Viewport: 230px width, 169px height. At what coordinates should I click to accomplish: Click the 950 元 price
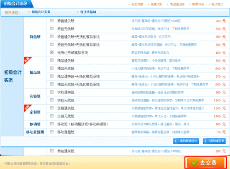pos(221,84)
